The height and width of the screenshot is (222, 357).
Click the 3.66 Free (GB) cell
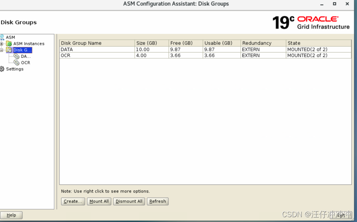pyautogui.click(x=186, y=55)
